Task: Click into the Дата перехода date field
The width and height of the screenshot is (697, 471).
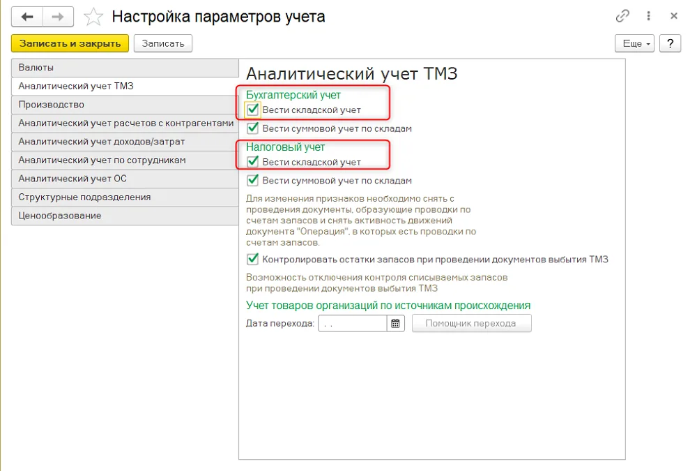Action: click(353, 323)
